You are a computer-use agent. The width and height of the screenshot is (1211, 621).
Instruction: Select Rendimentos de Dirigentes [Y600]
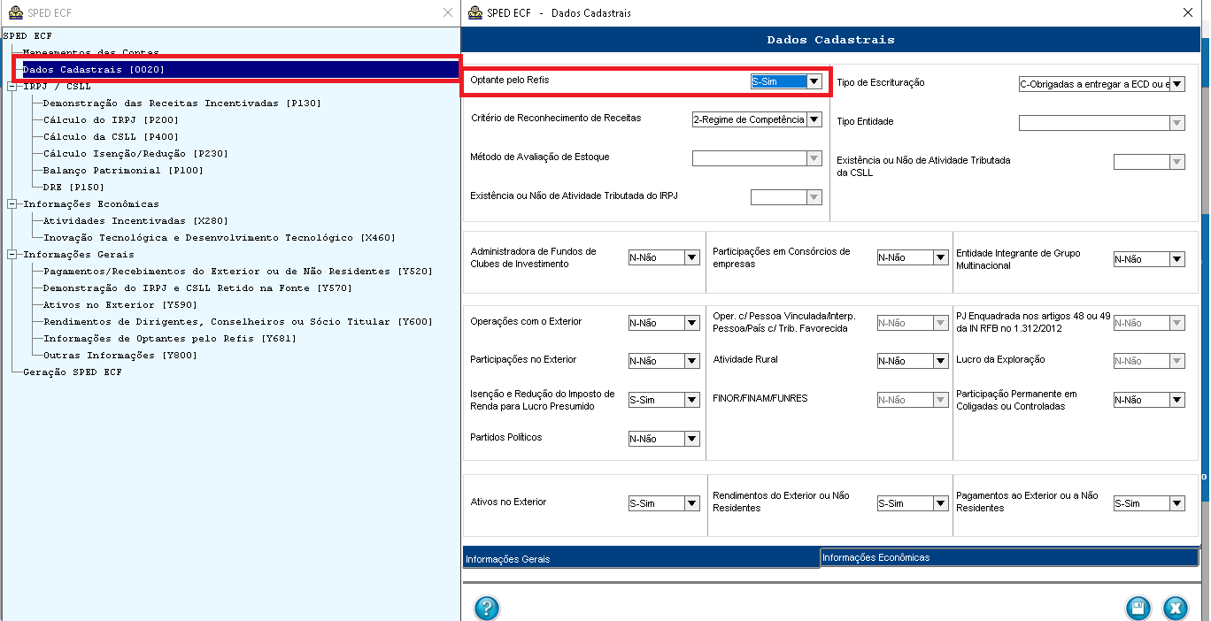coord(237,322)
